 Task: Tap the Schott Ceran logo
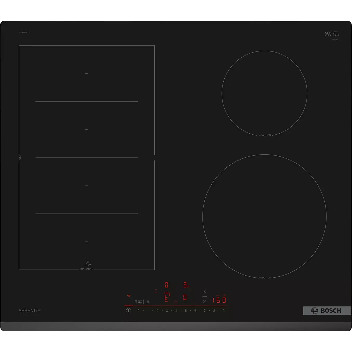332,34
